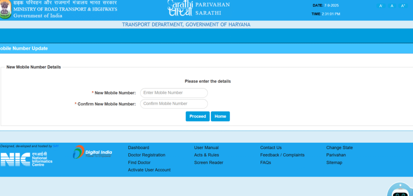Open the Acts & Rules link
413x196 pixels.
pos(206,155)
